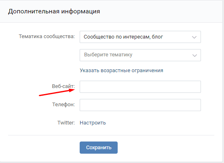Click the horizontal divider above the Сохранить button
The image size is (224, 163).
pyautogui.click(x=111, y=135)
